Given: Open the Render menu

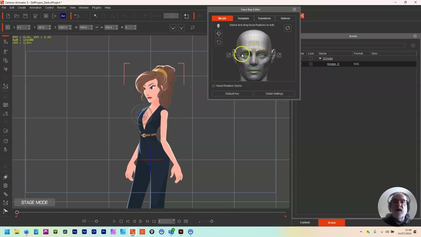Looking at the screenshot, I should (62, 8).
